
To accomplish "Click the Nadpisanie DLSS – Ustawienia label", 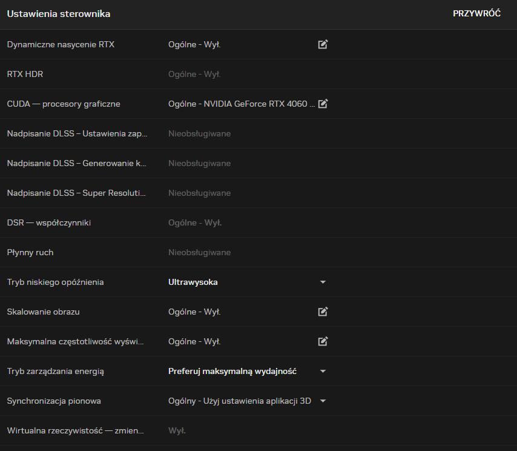I will [76, 133].
